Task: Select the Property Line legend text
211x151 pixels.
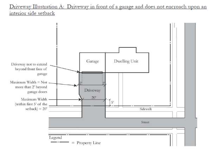Action: click(x=89, y=143)
